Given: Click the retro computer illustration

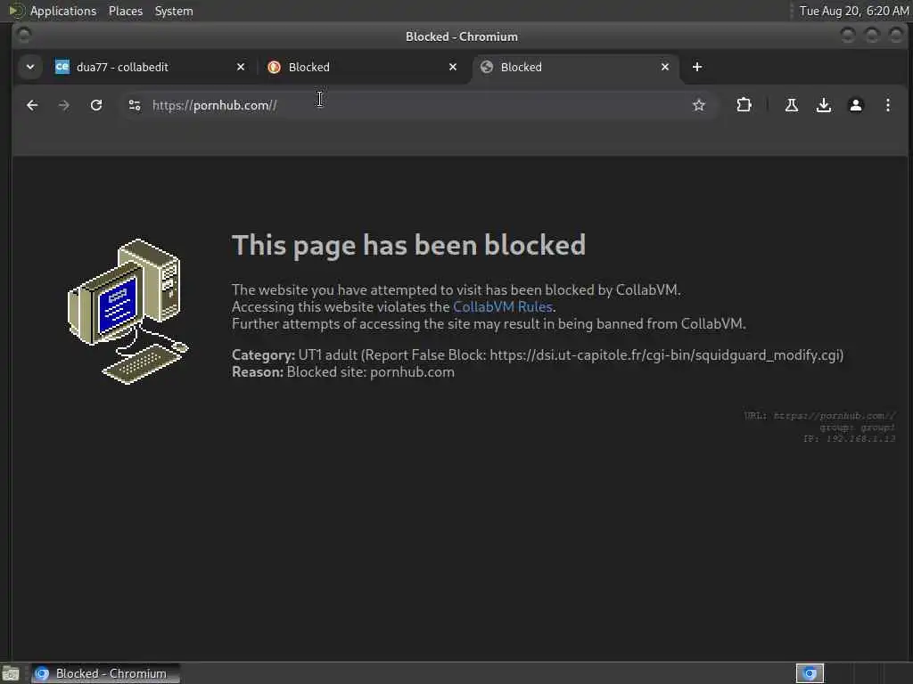Looking at the screenshot, I should 128,311.
